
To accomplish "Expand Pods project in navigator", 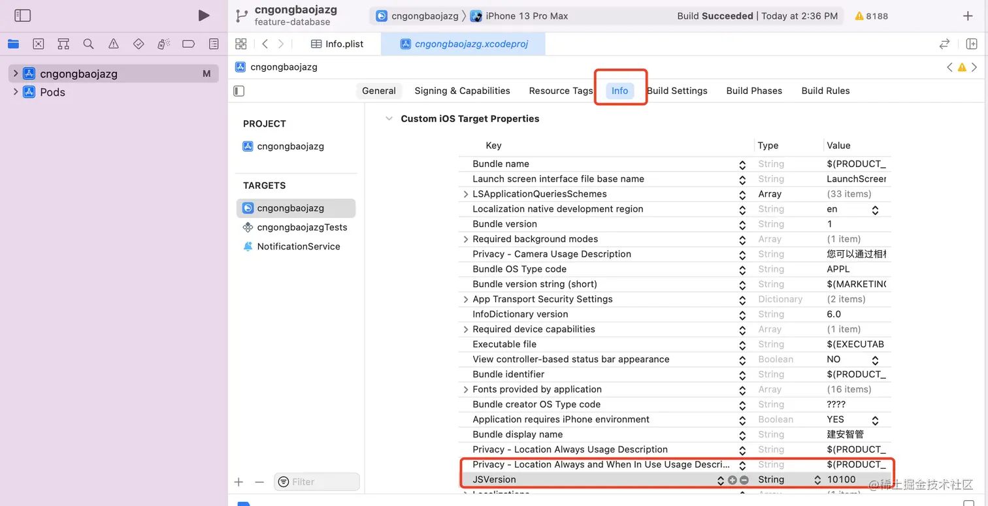I will click(x=16, y=91).
